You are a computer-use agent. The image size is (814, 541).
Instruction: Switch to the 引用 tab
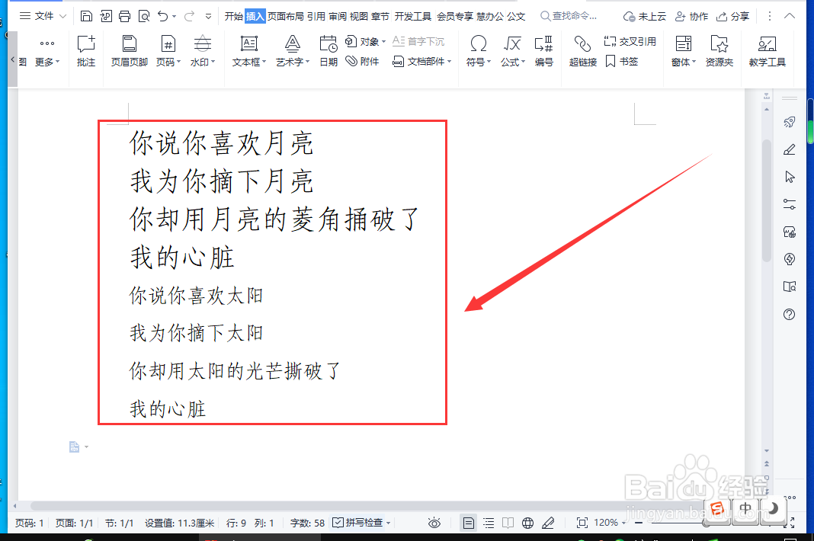click(x=316, y=16)
